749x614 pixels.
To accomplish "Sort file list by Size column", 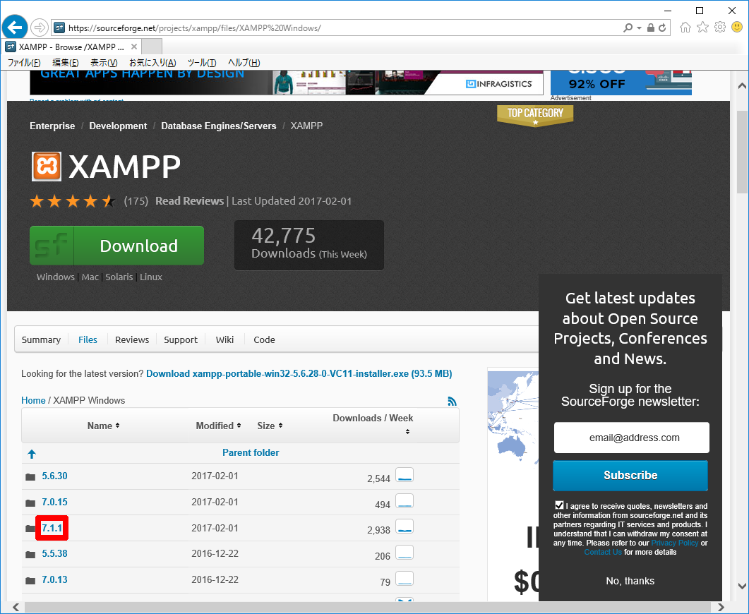I will click(270, 426).
